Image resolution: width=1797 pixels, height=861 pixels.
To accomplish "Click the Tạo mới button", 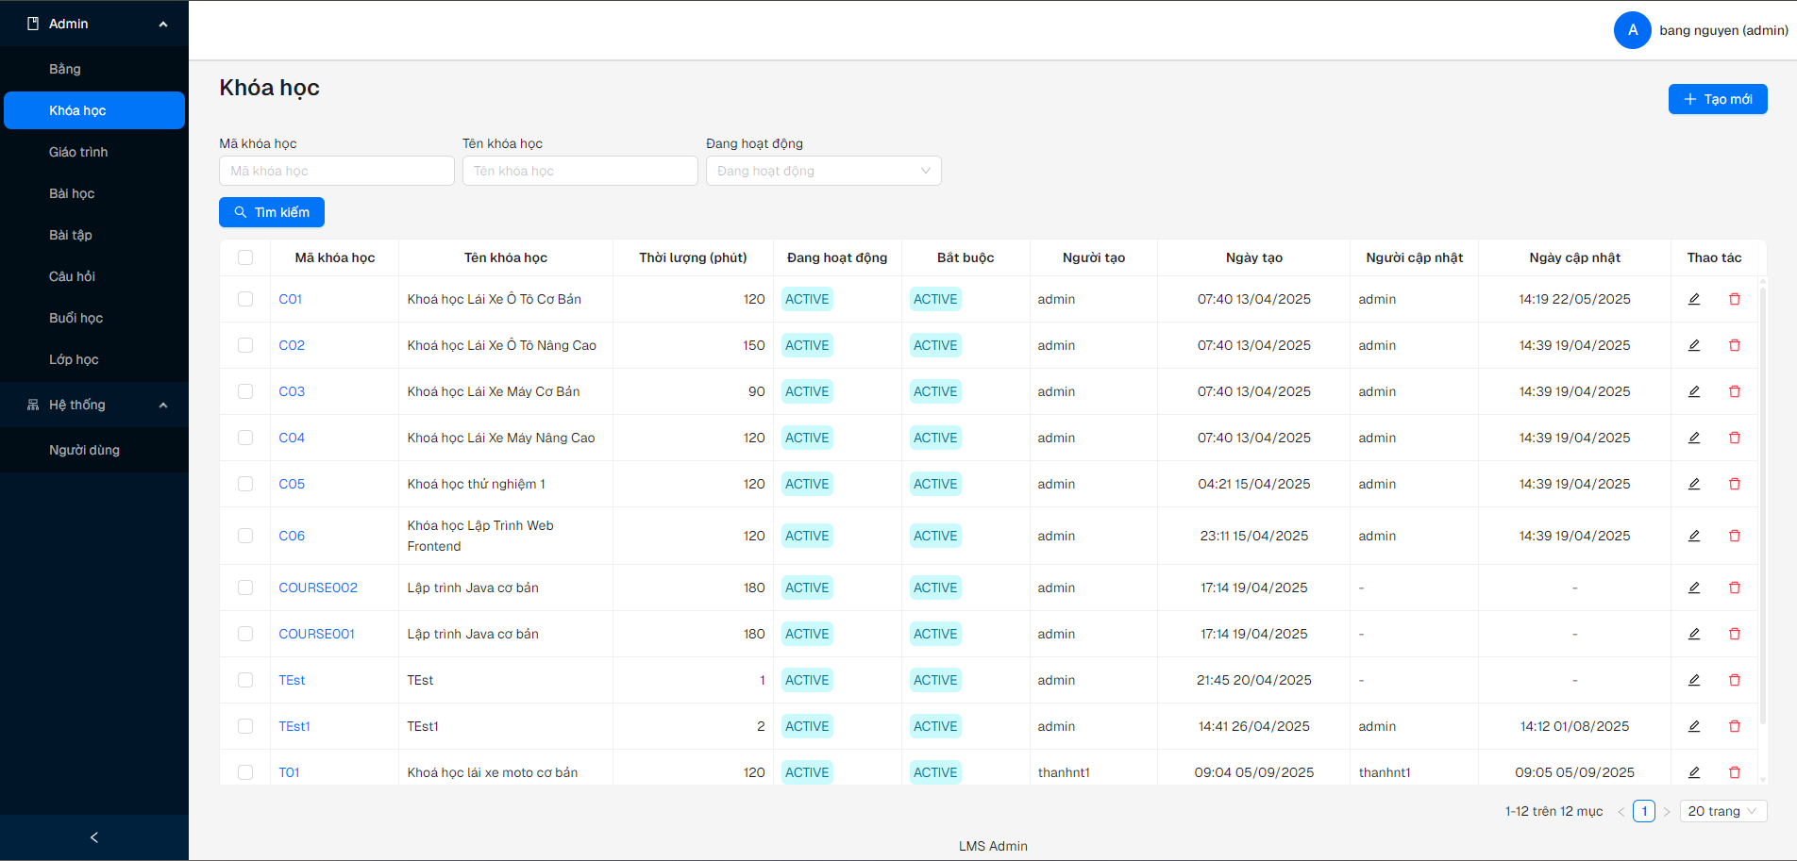I will pyautogui.click(x=1717, y=99).
